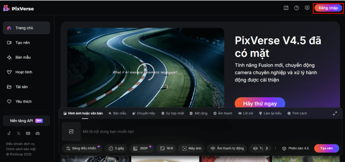Expand the prompt panel with arrows icon
The height and width of the screenshot is (162, 345).
[x=335, y=113]
